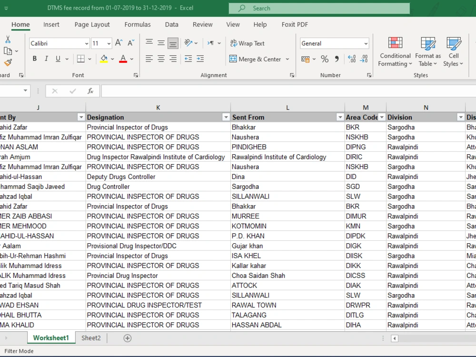Viewport: 476px width, 357px height.
Task: Open the font size dropdown
Action: pyautogui.click(x=109, y=43)
